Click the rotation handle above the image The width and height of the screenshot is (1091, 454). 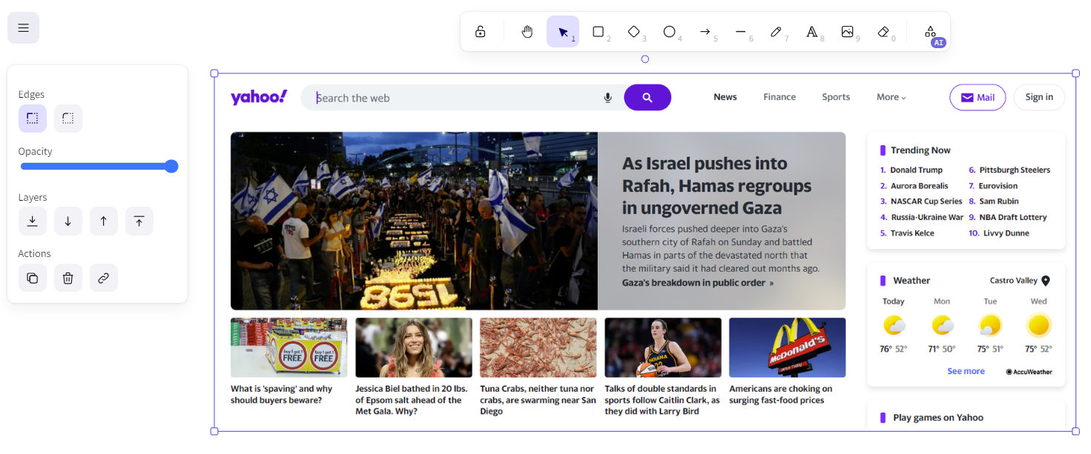pyautogui.click(x=645, y=59)
